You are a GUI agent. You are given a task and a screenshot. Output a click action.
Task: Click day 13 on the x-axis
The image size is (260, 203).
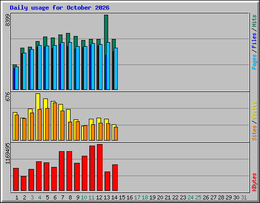(107, 197)
